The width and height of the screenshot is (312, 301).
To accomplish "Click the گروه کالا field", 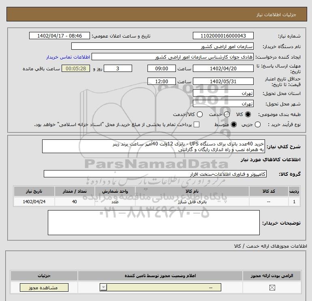I will click(x=155, y=174).
